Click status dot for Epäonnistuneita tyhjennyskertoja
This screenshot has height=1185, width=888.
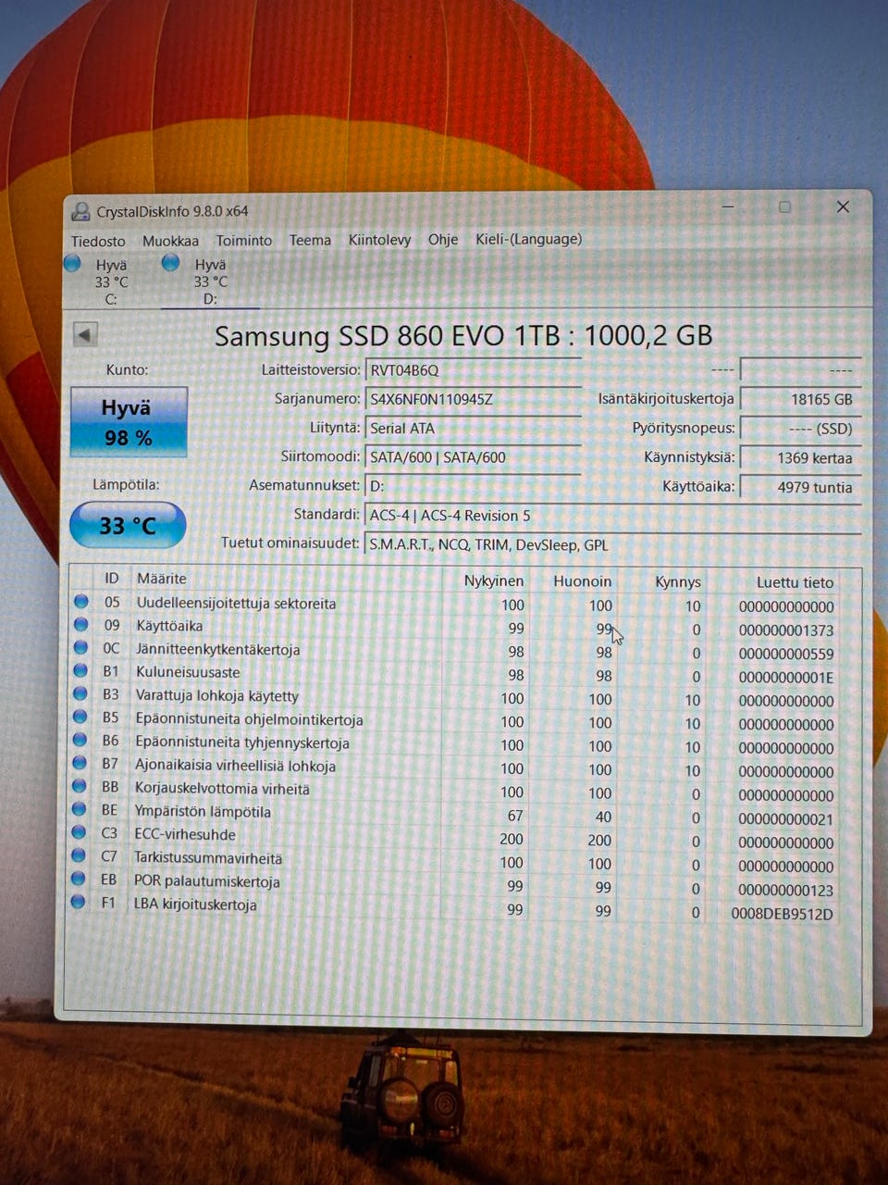click(x=80, y=741)
